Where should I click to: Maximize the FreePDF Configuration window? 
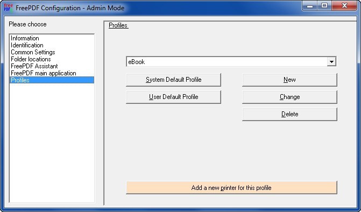tap(324, 6)
